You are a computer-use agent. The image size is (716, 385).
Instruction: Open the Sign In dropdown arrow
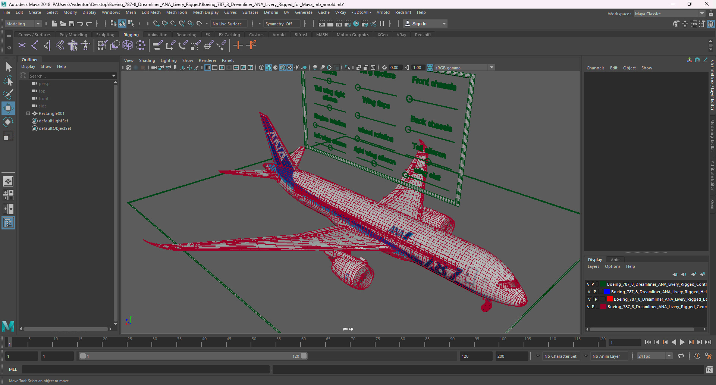tap(444, 24)
